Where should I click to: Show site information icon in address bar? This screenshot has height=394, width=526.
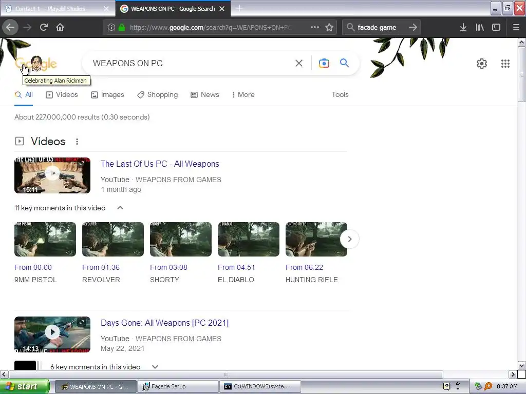[111, 27]
